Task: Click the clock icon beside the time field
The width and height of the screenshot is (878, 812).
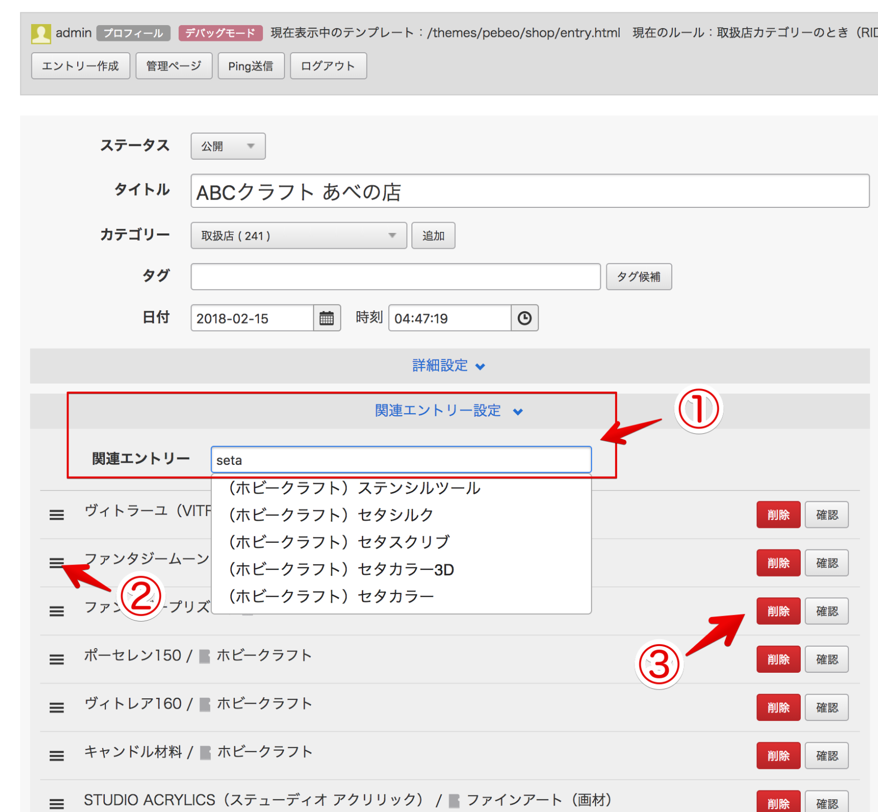Action: coord(524,318)
